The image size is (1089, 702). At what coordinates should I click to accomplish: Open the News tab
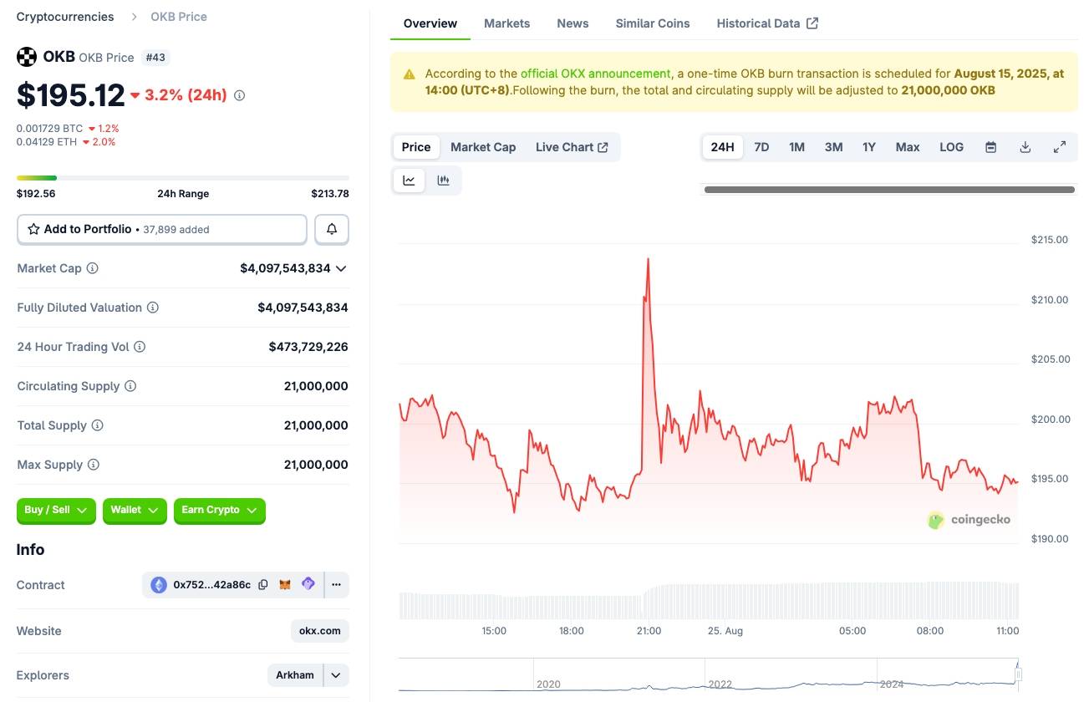click(572, 23)
